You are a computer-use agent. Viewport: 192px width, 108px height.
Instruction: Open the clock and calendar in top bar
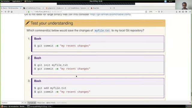(96, 1)
